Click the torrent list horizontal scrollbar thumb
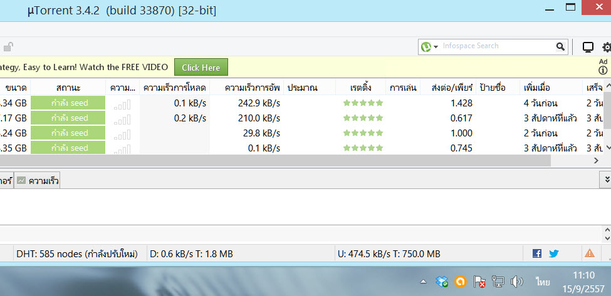 tap(275, 160)
